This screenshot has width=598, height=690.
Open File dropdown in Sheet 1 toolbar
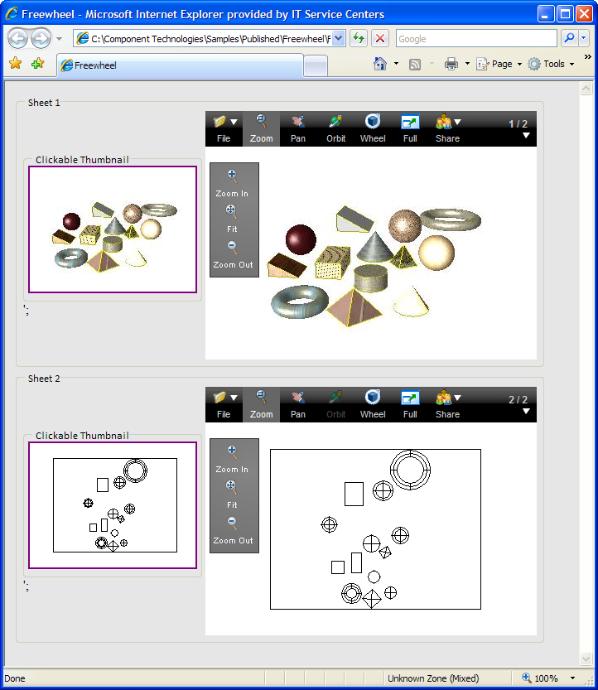click(x=224, y=128)
